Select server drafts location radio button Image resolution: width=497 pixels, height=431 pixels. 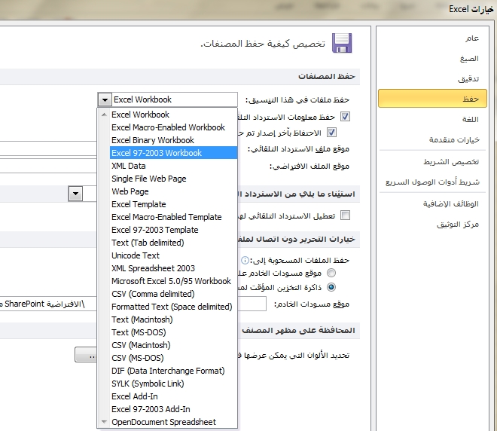tap(331, 273)
